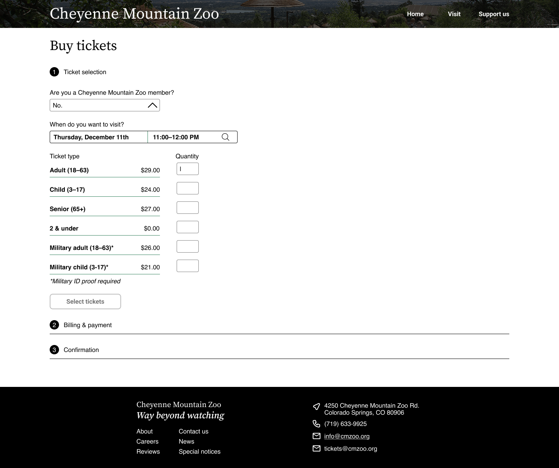Click the Senior (65+) ticket type label

click(x=68, y=209)
